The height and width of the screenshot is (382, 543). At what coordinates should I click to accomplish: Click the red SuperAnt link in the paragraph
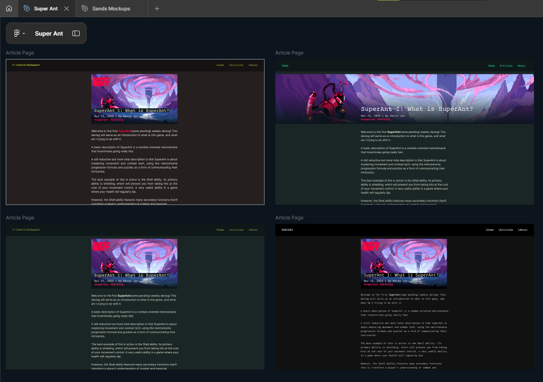pyautogui.click(x=124, y=131)
